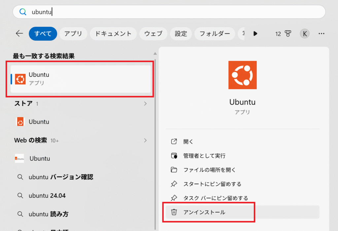338x231 pixels.
Task: Expand the ストア results with its chevron
Action: [x=145, y=103]
